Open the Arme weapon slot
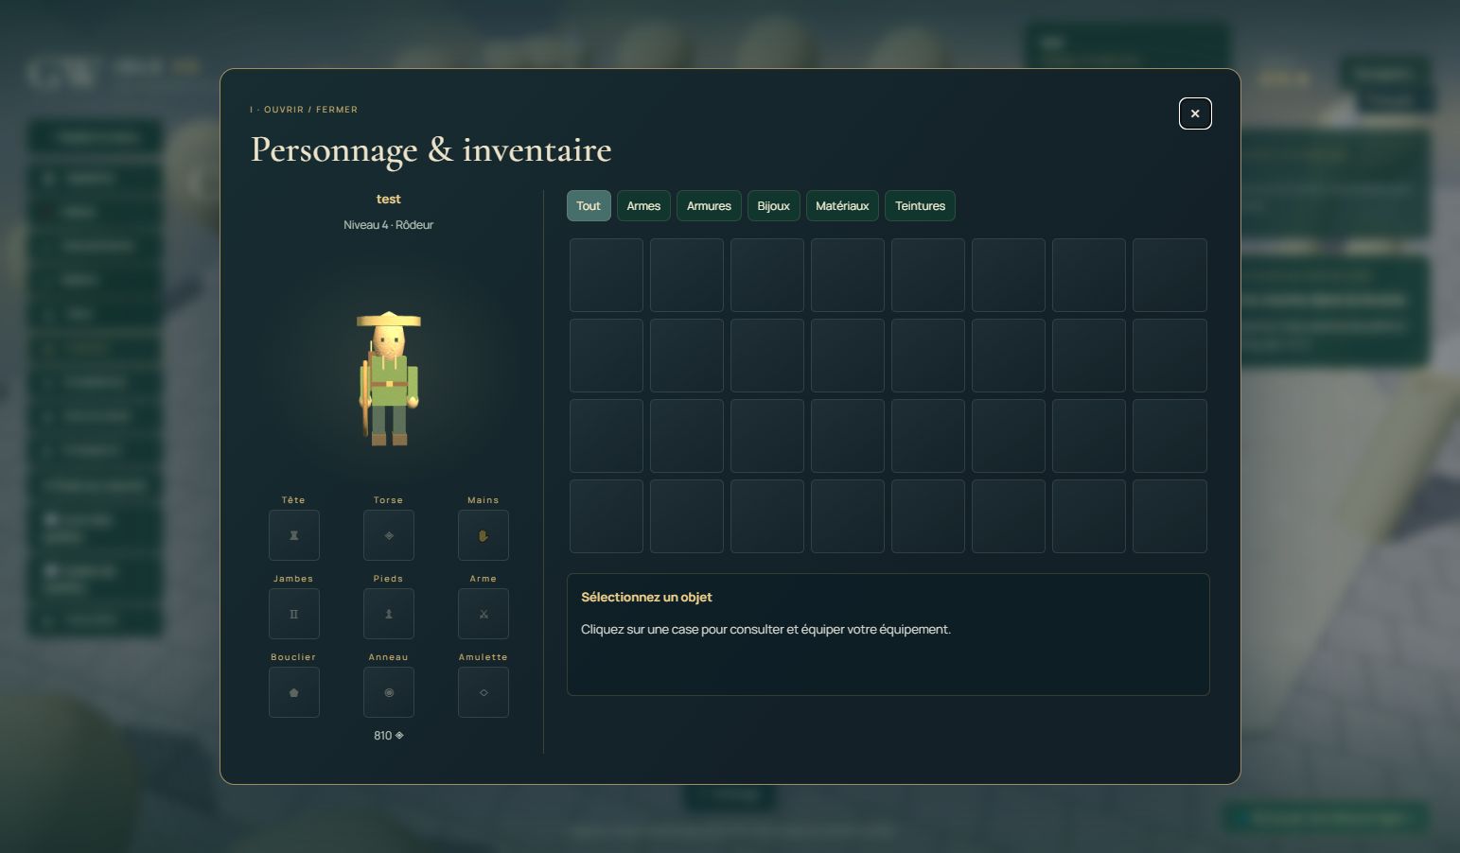 coord(483,614)
